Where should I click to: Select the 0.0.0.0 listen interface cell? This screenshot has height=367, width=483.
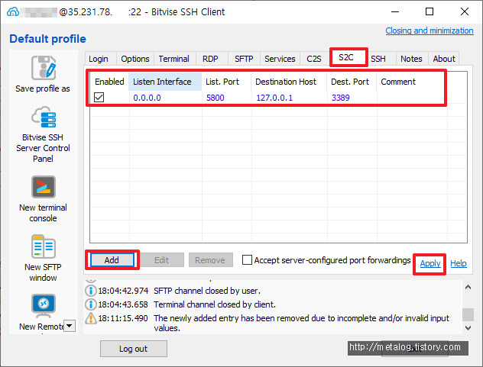point(147,98)
